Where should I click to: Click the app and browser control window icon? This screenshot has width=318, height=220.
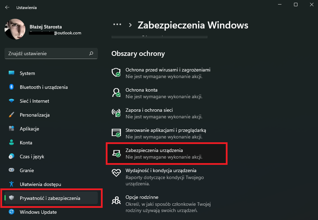tap(116, 133)
